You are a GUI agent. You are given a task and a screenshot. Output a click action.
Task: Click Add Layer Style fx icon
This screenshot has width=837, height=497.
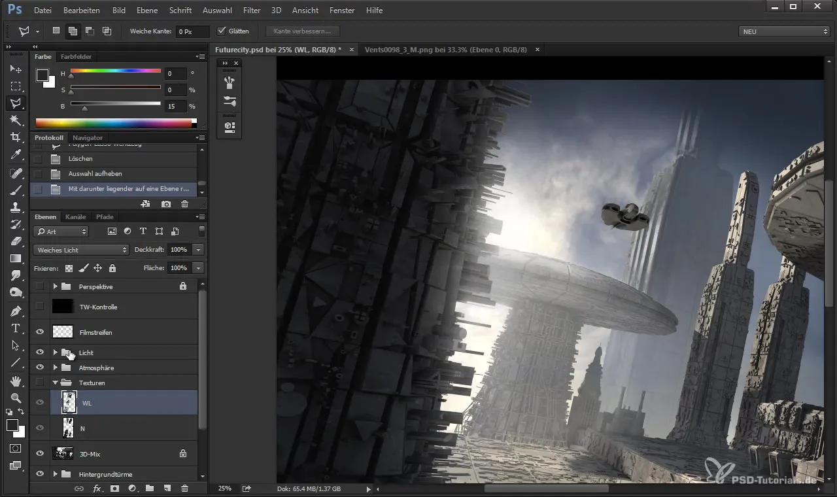pyautogui.click(x=97, y=488)
